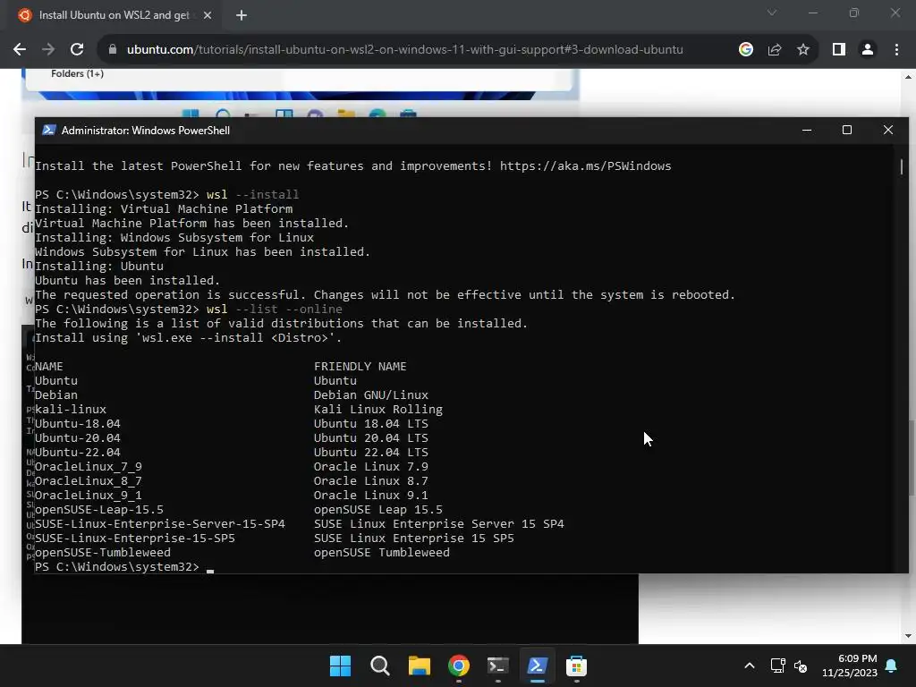
Task: Minimize the PowerShell window
Action: [807, 131]
